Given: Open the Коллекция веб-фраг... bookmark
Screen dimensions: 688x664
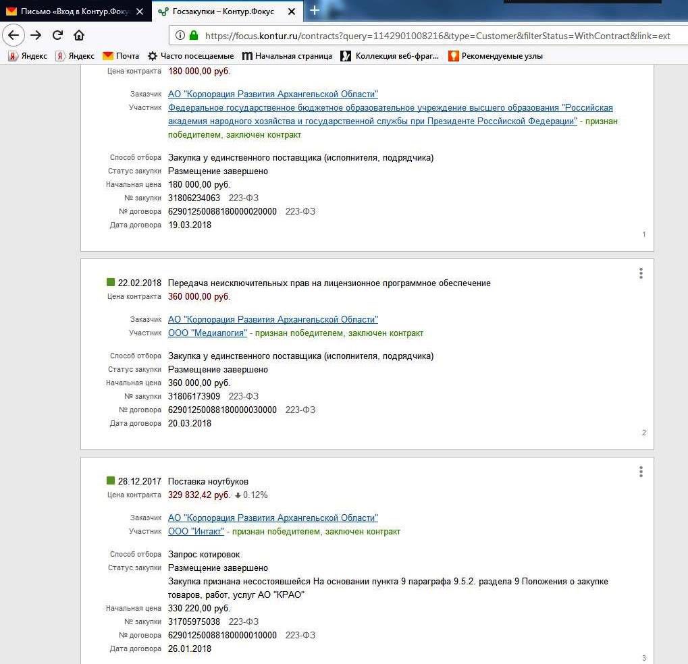Looking at the screenshot, I should tap(390, 56).
